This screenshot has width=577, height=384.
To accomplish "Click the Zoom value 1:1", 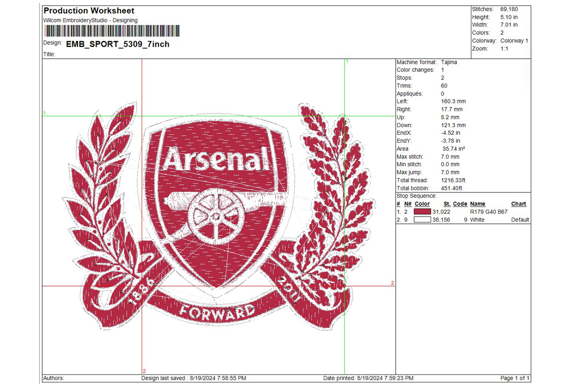I will (504, 49).
